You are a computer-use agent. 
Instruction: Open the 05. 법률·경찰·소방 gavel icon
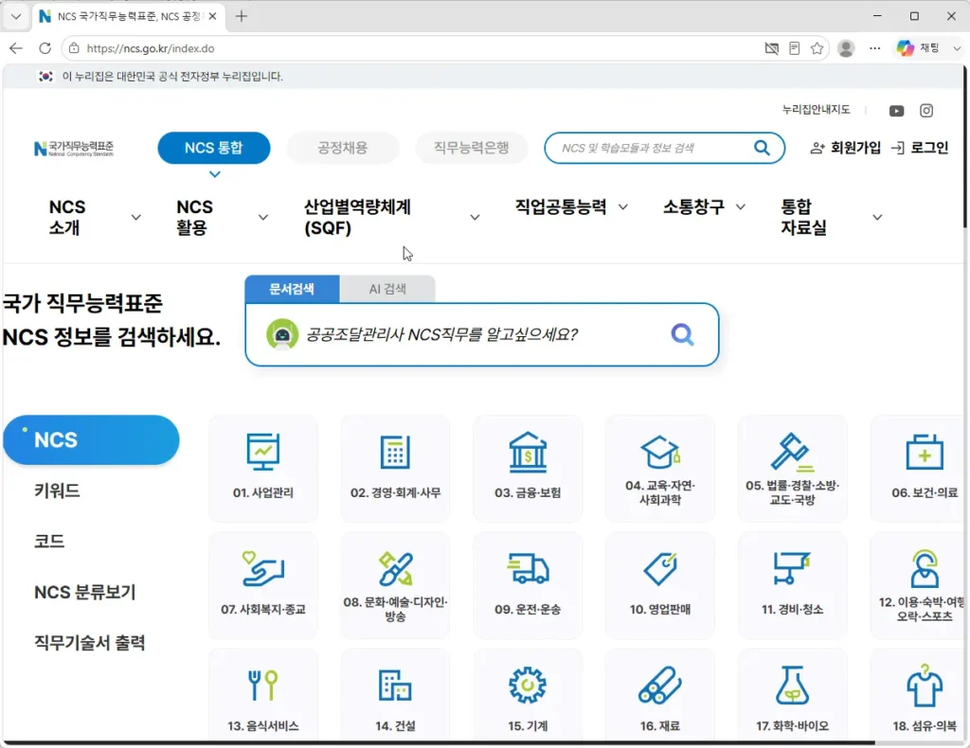coord(792,452)
